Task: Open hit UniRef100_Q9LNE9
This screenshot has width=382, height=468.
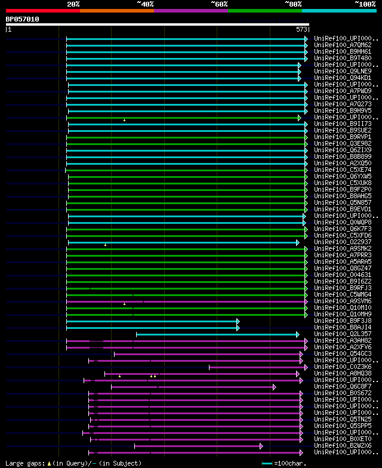Action: click(x=343, y=72)
